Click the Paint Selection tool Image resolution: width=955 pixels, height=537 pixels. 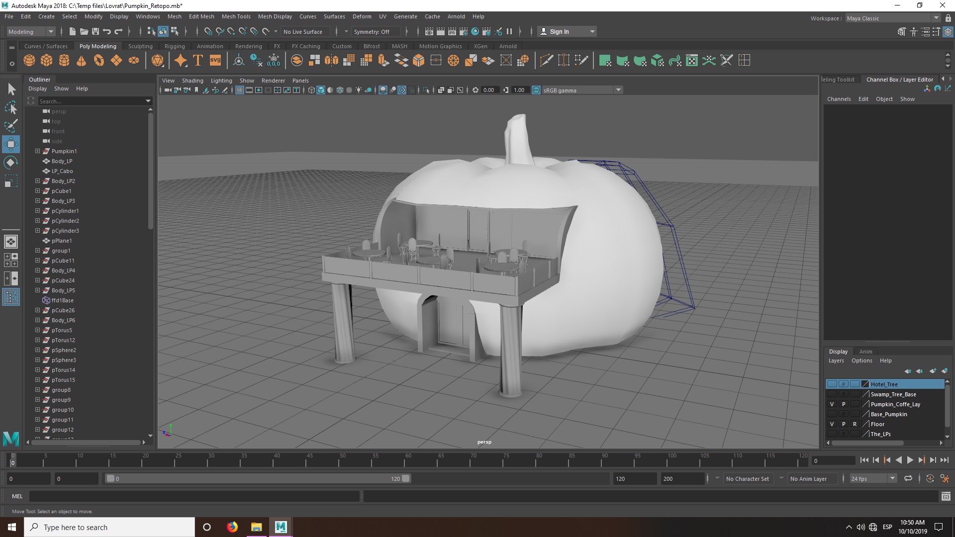(x=11, y=125)
